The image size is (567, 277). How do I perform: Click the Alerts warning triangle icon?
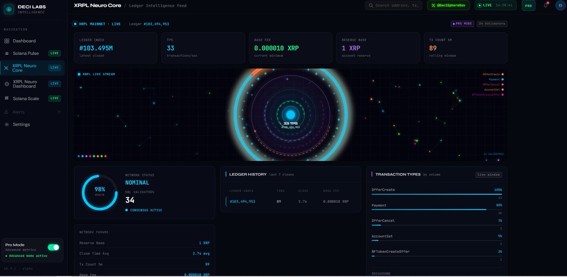pyautogui.click(x=7, y=112)
